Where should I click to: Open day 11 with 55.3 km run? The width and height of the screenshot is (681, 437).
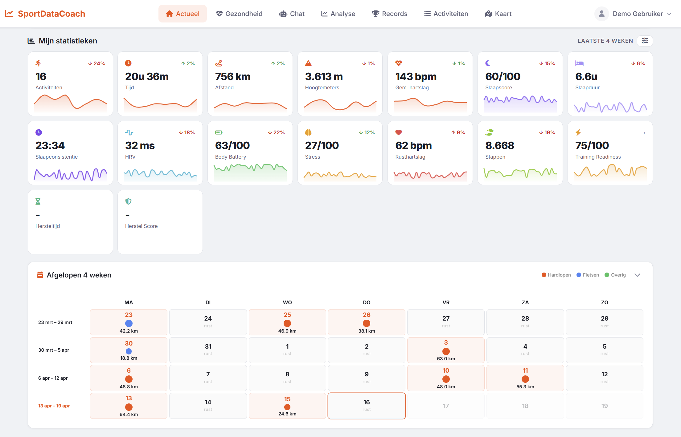(525, 378)
